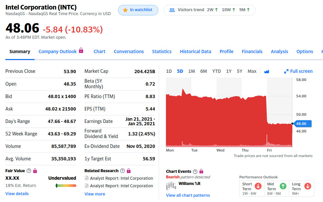Image resolution: width=323 pixels, height=202 pixels.
Task: Click the star icon in the watchlist button
Action: tap(125, 10)
